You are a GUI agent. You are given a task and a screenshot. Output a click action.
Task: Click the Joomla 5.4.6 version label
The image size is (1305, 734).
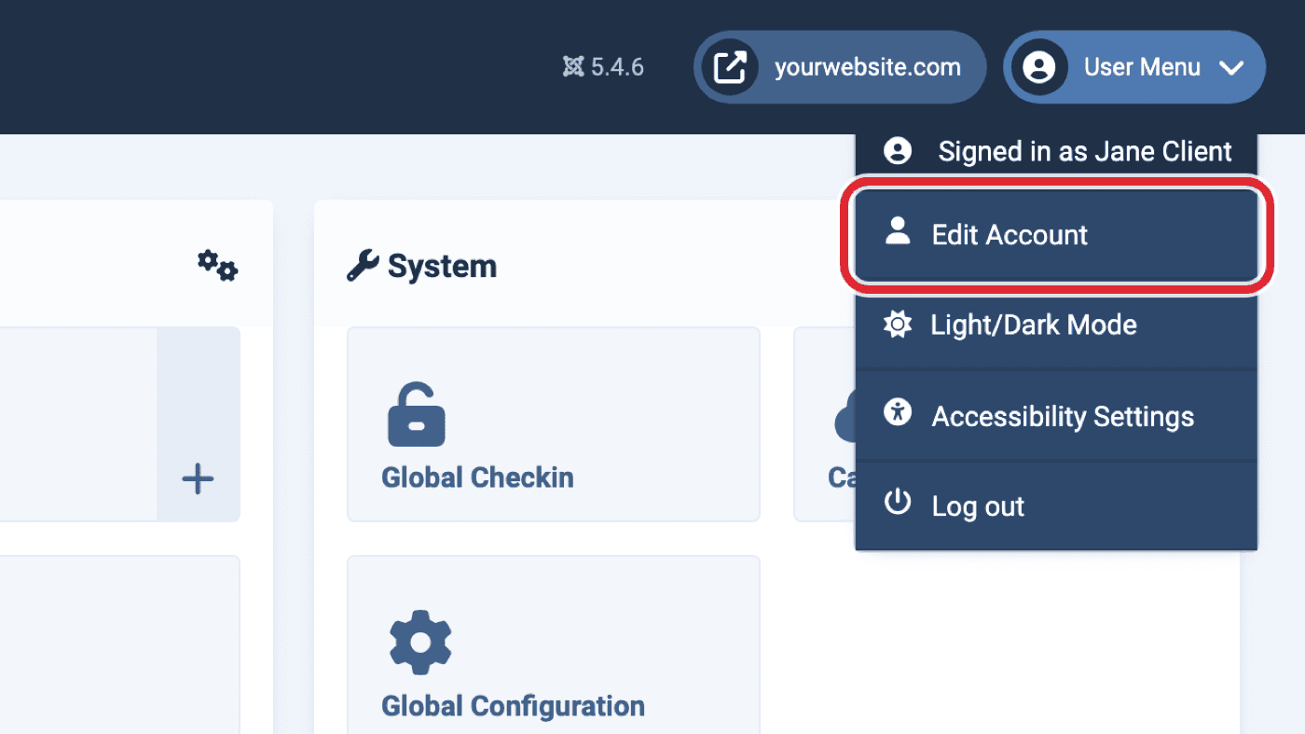point(603,67)
